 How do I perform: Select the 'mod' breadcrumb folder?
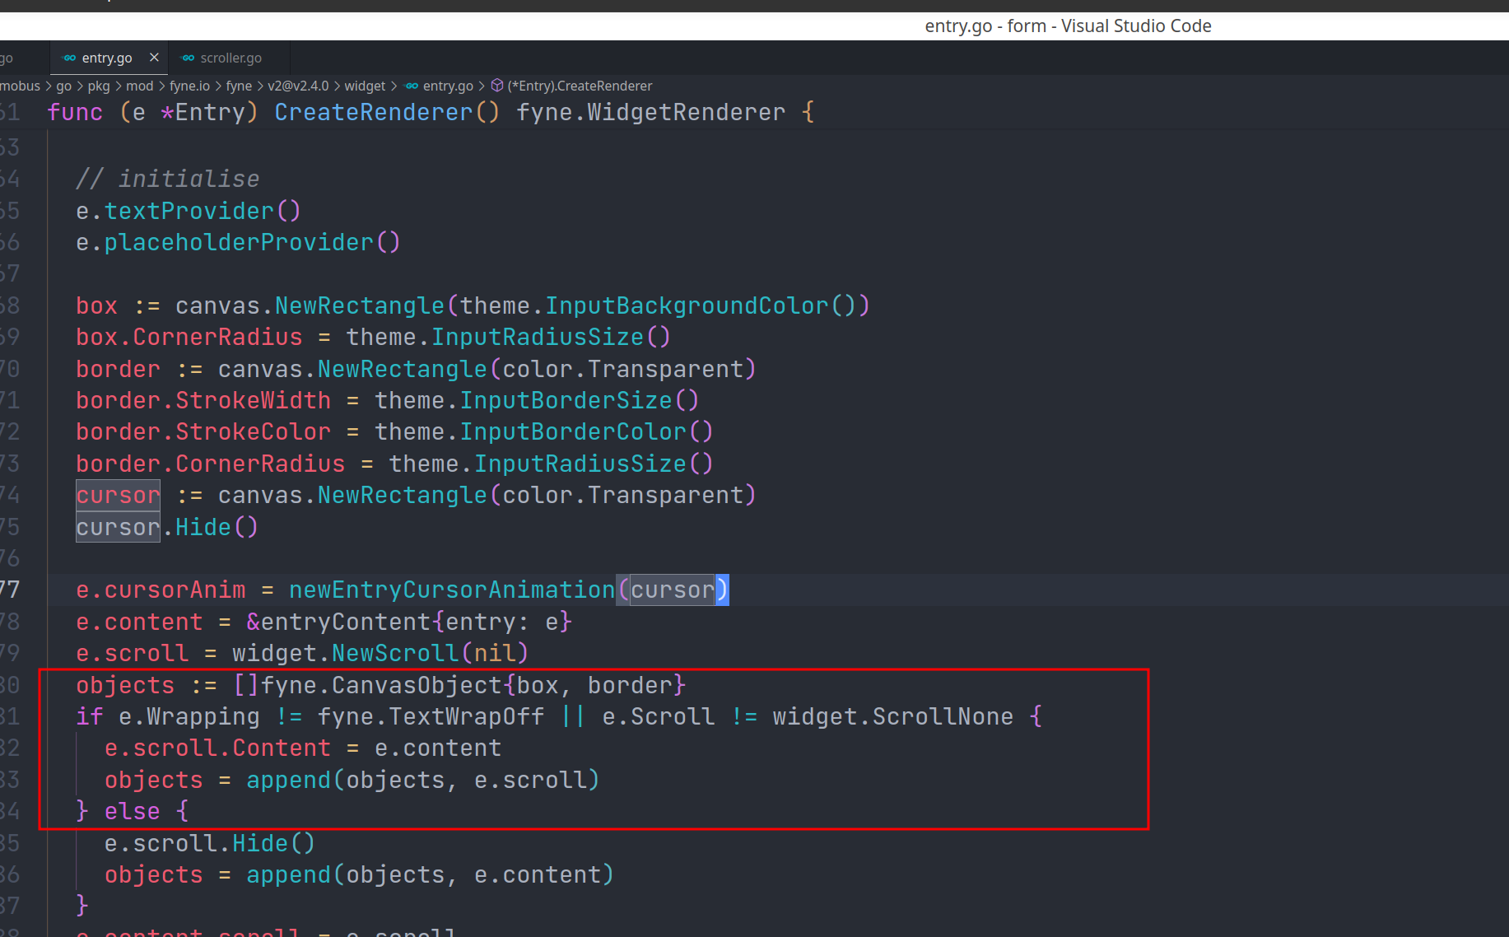[139, 86]
